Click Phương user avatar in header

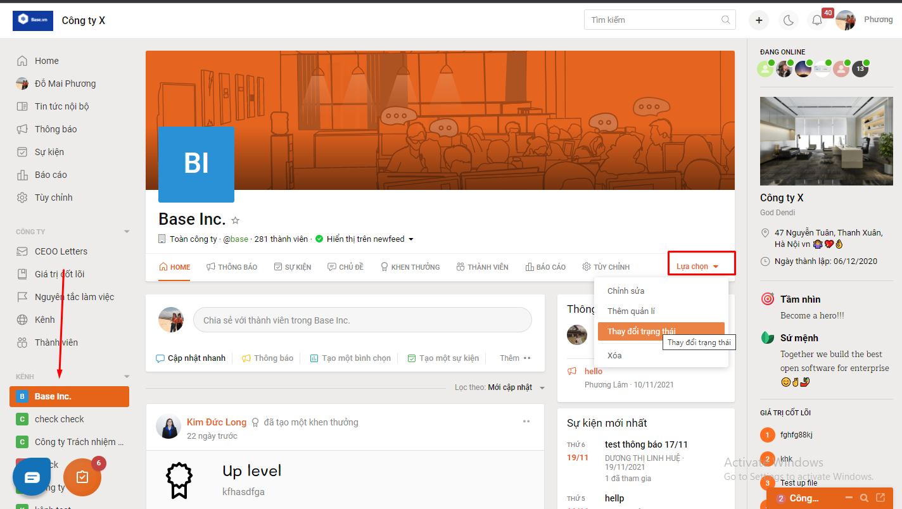point(846,20)
